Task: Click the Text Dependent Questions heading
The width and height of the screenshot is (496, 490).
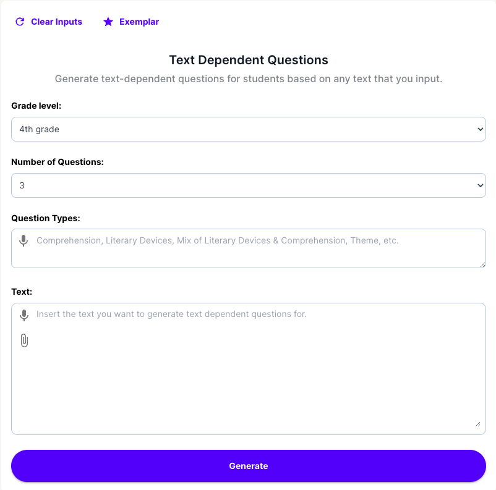Action: pos(248,60)
